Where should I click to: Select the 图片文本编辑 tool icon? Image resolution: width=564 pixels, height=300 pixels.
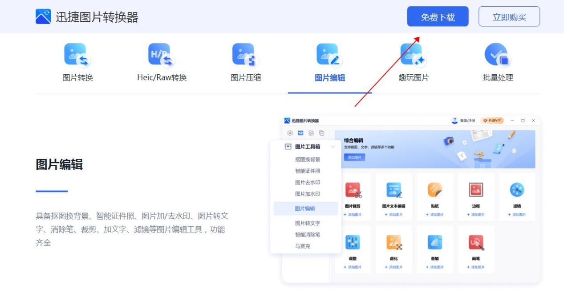[394, 190]
